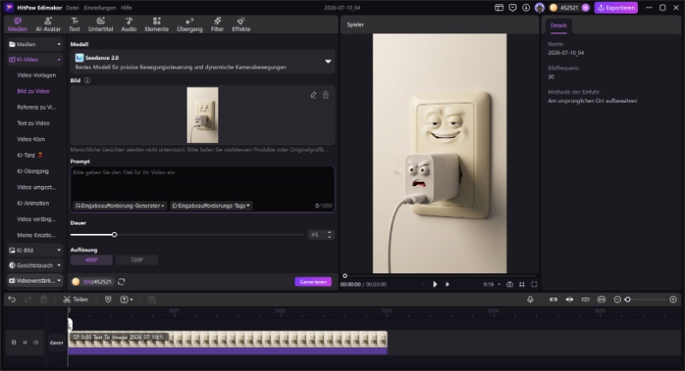Click the Generieren button
The width and height of the screenshot is (685, 371).
[313, 282]
